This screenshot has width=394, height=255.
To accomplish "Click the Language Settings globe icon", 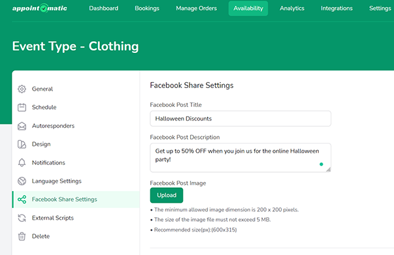I will tap(22, 181).
